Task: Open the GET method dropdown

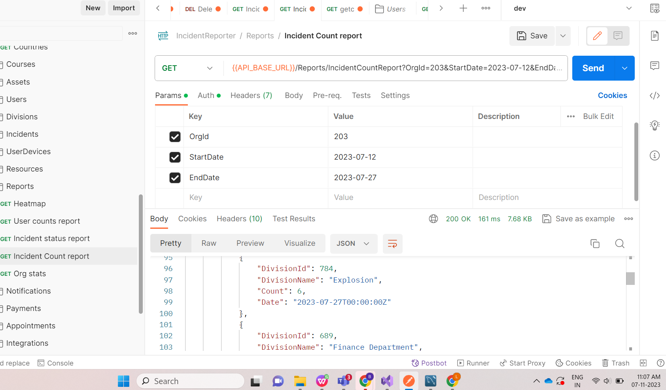Action: 188,68
